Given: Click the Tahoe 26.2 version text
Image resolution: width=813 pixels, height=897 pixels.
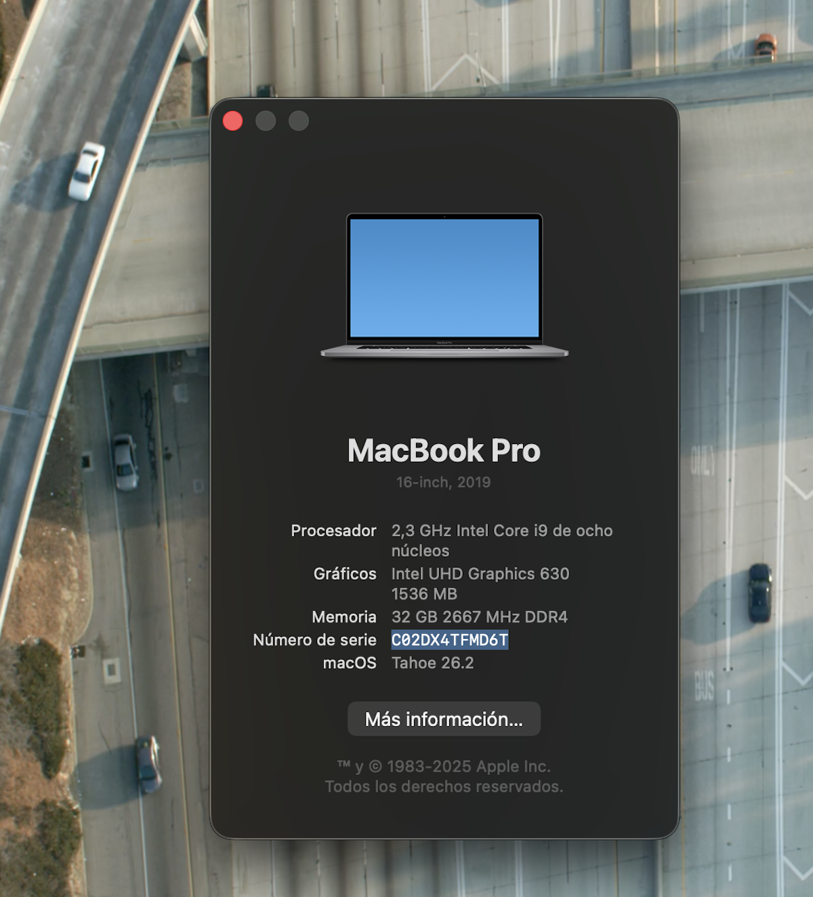Looking at the screenshot, I should tap(432, 663).
